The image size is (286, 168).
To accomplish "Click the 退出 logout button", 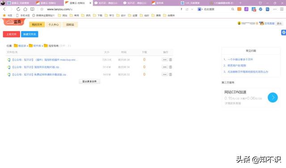I will click(279, 24).
